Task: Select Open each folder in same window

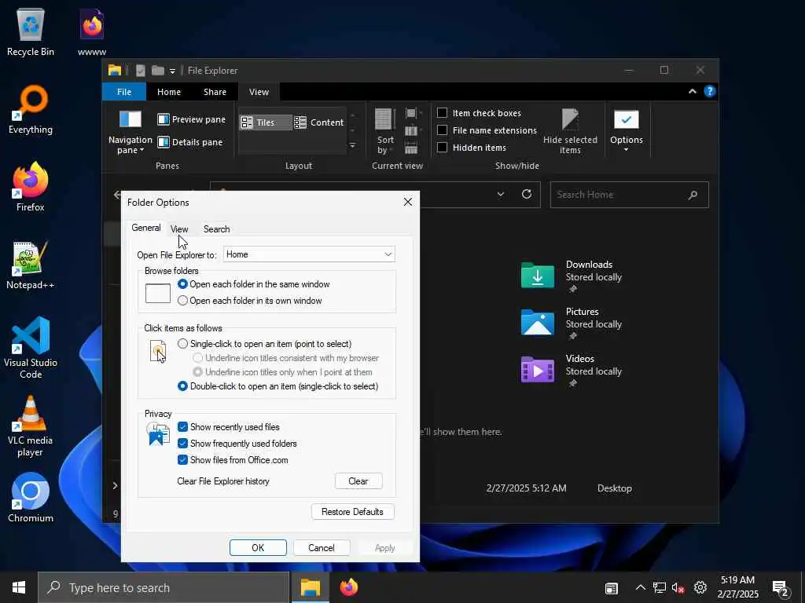Action: [x=182, y=284]
